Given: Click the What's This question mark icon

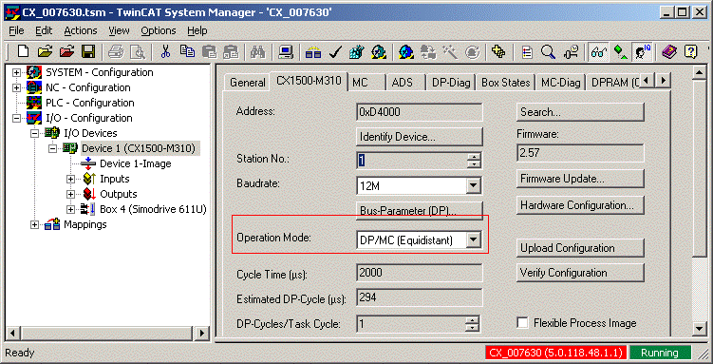Looking at the screenshot, I should pos(691,52).
